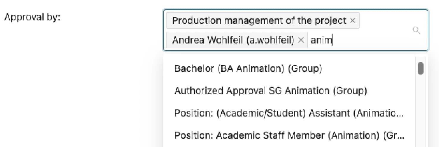The width and height of the screenshot is (439, 147).
Task: Click the "Approval by:" field label
Action: click(32, 17)
